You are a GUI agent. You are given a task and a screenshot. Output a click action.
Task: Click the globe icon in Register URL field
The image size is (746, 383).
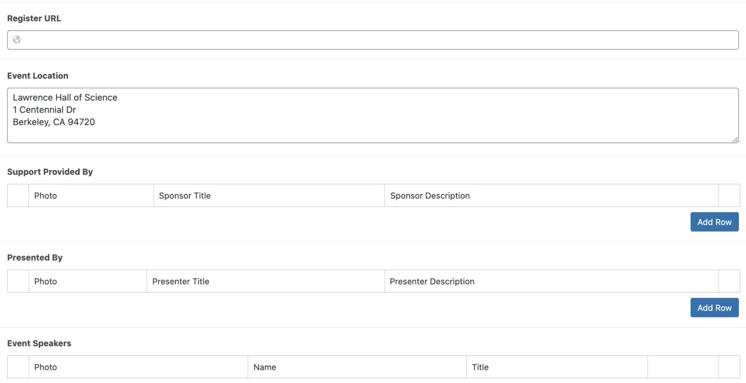(x=17, y=39)
